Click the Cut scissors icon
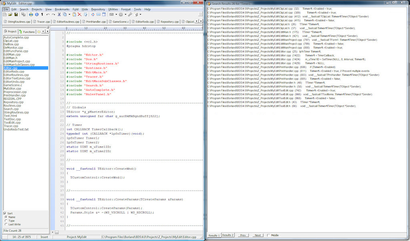The image size is (410, 241). pos(59,15)
